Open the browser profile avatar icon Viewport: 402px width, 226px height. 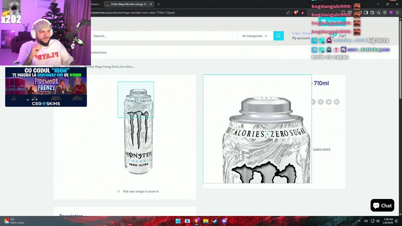tap(391, 13)
